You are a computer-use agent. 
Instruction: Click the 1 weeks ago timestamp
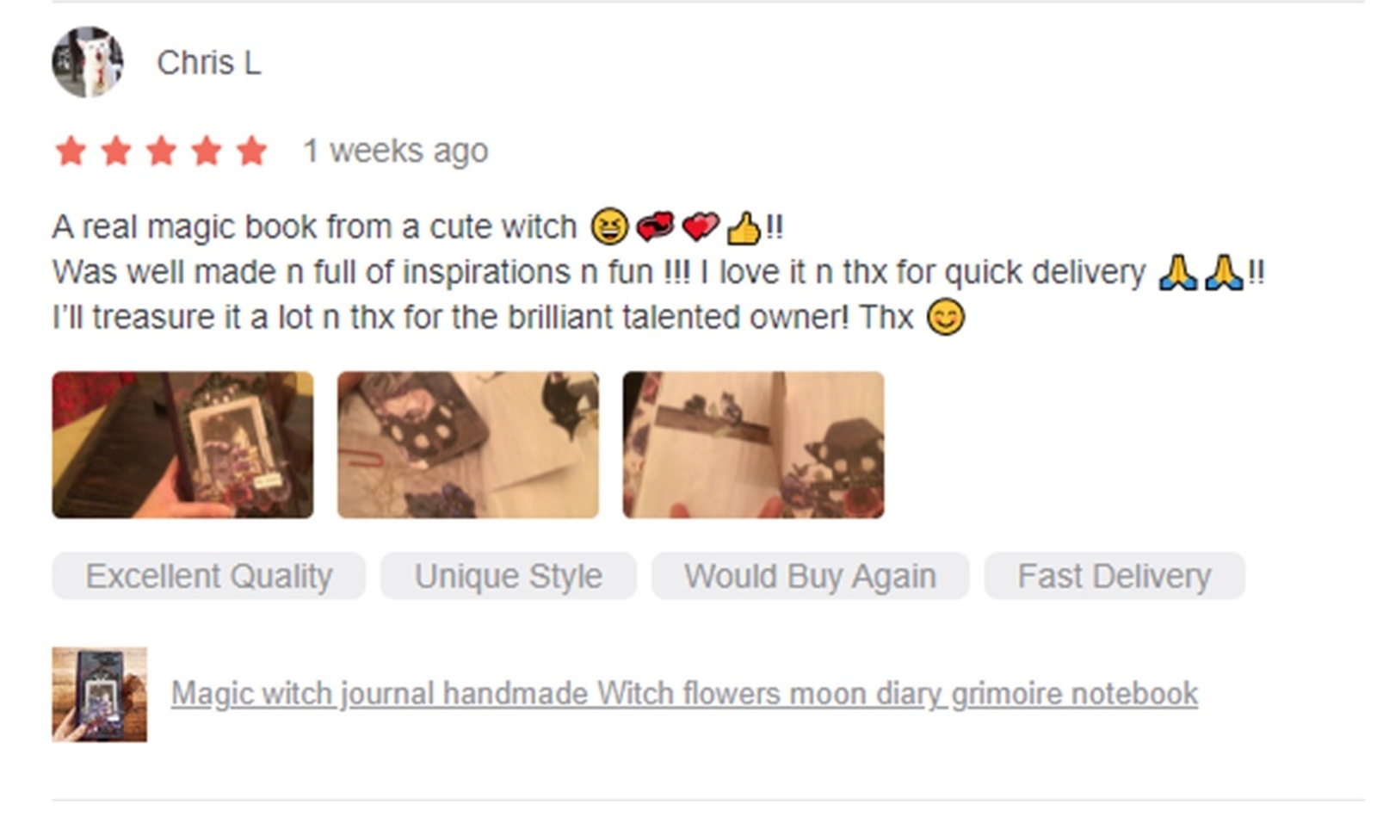pyautogui.click(x=395, y=152)
